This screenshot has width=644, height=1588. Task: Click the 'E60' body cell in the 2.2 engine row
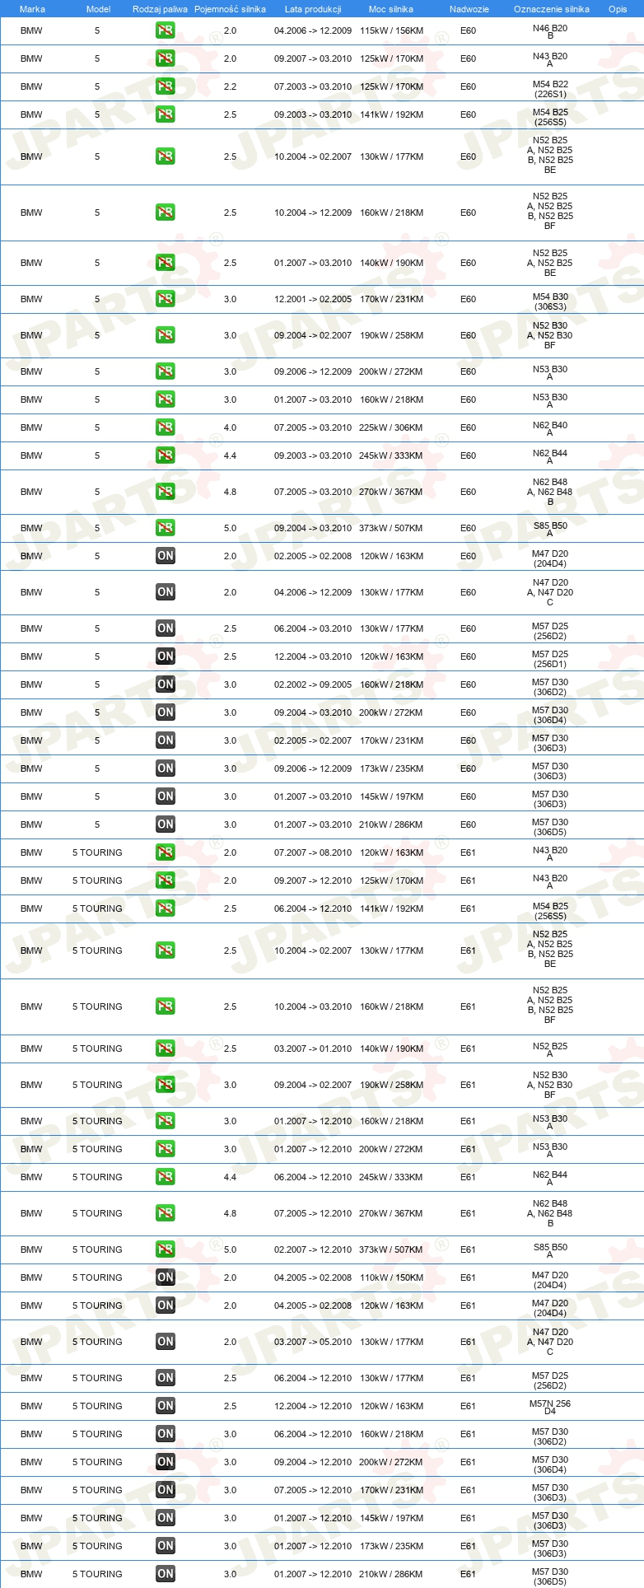pos(468,86)
